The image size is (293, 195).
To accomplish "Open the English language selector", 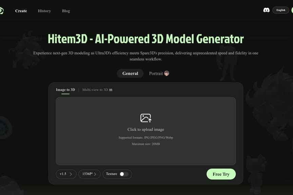I will [x=281, y=10].
